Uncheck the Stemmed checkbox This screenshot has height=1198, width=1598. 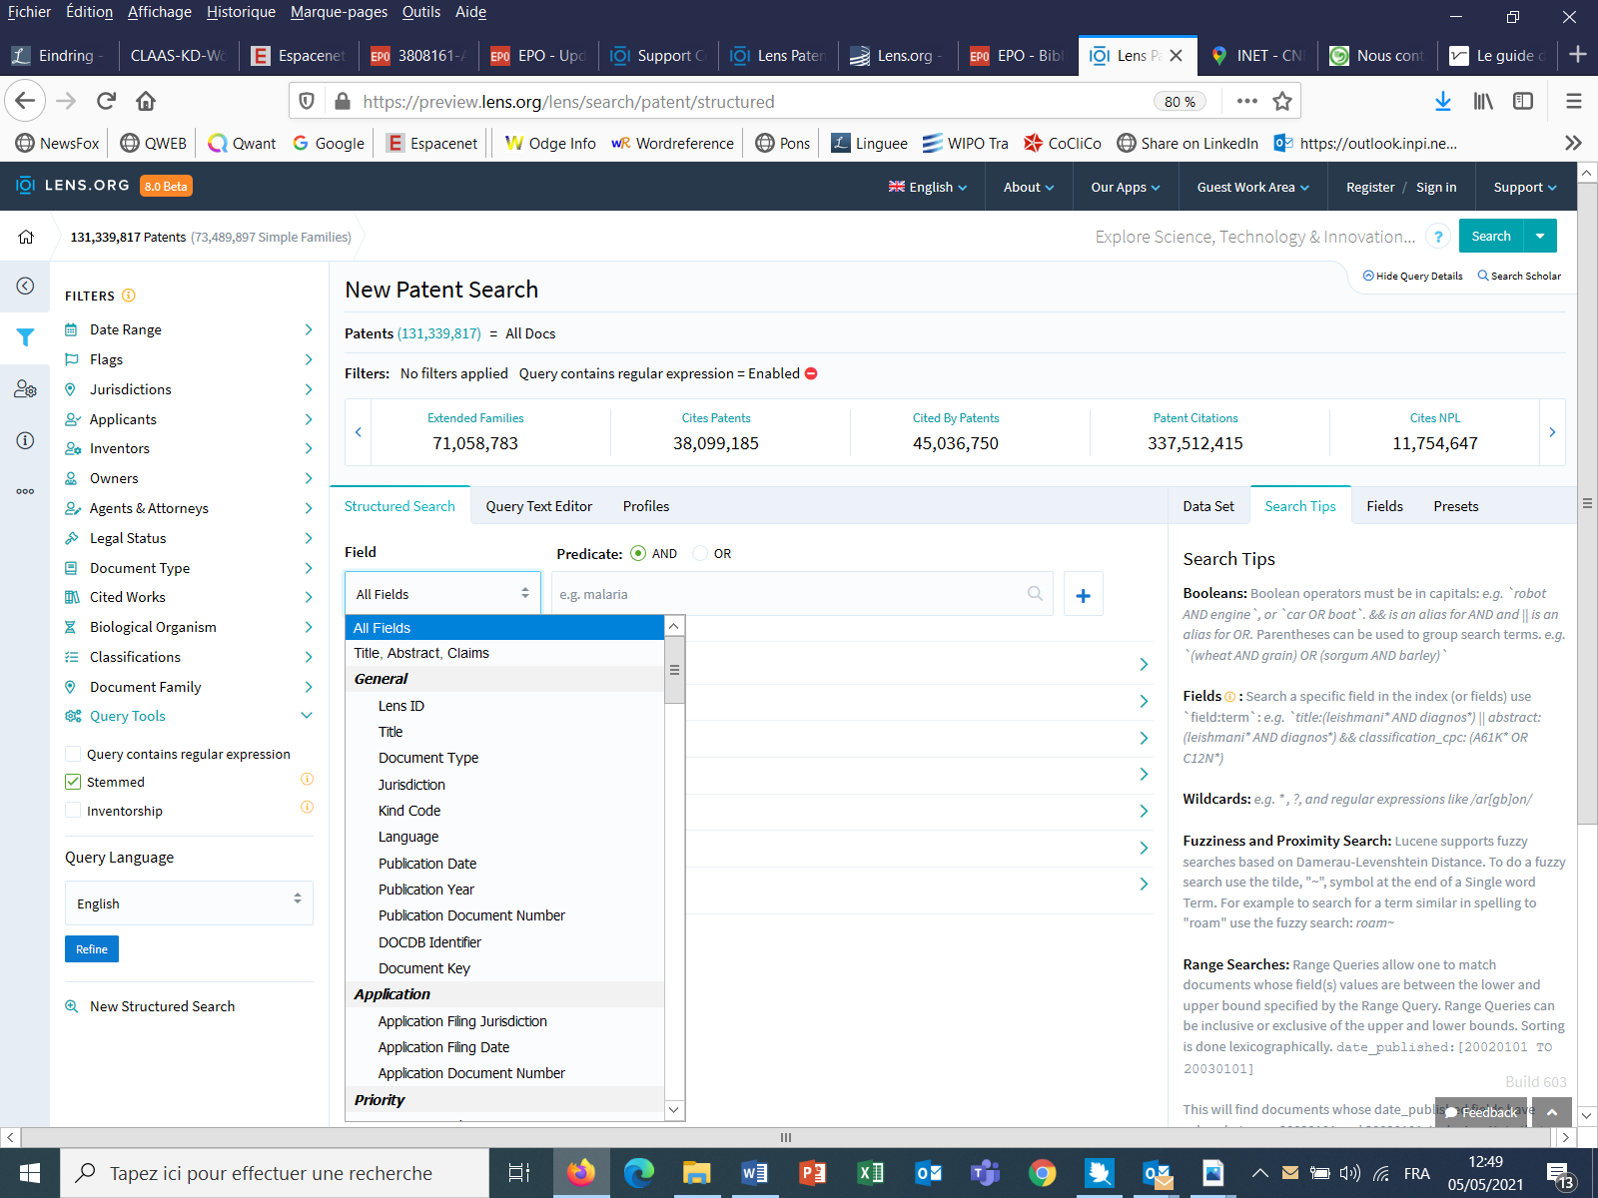[x=73, y=782]
